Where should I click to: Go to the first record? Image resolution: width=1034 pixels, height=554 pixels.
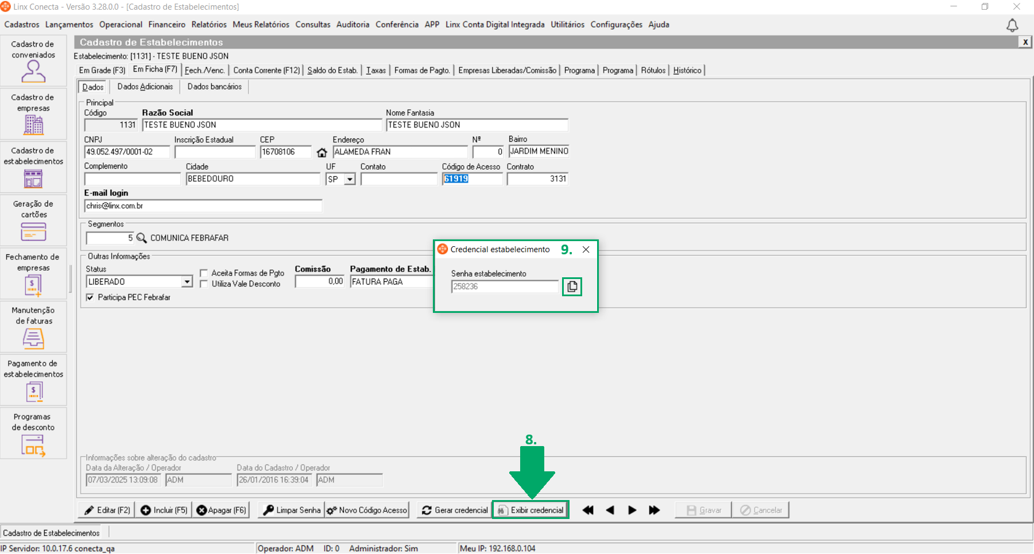(x=588, y=510)
